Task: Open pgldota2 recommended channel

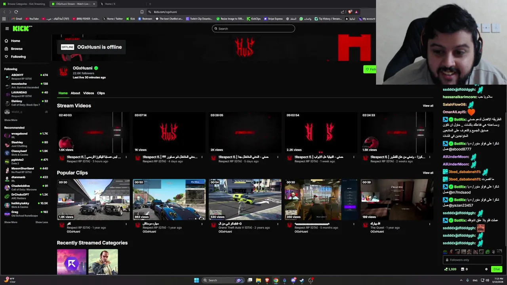Action: (26, 161)
